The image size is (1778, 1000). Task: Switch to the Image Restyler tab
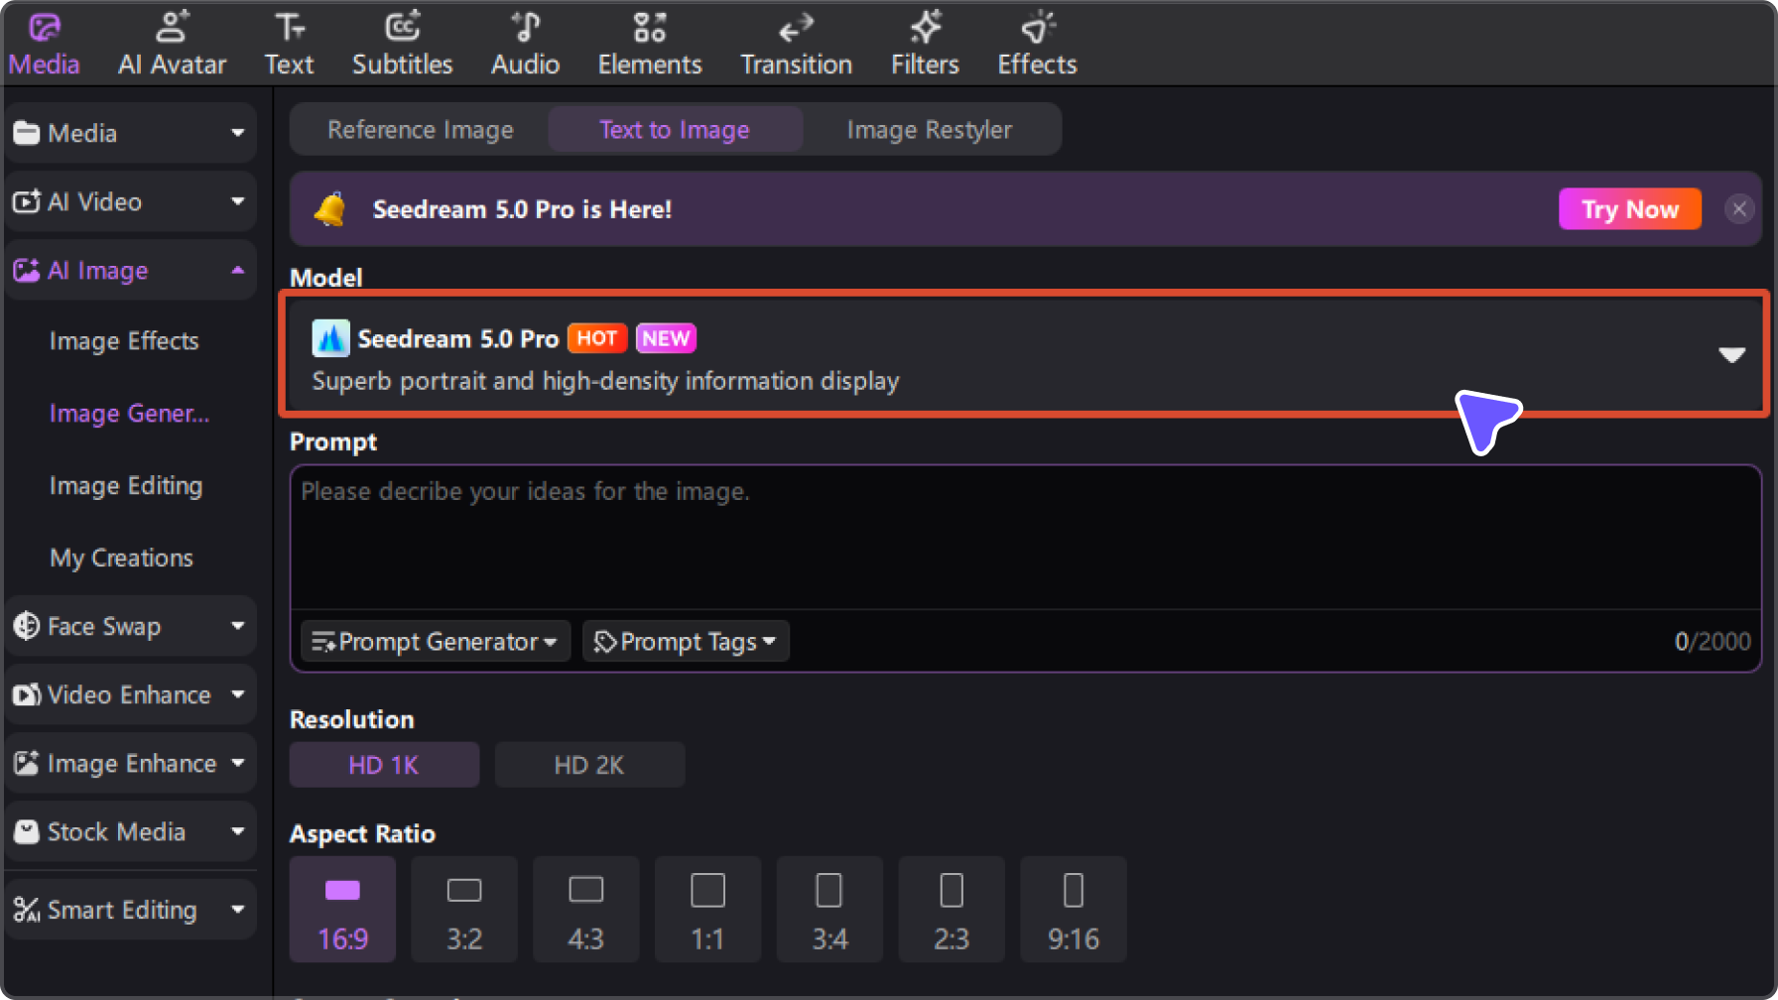click(930, 130)
